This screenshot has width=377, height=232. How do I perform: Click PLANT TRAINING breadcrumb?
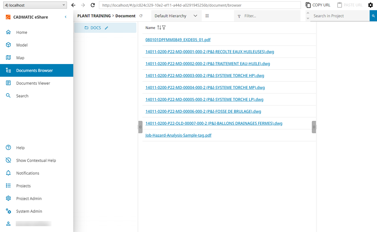point(94,16)
